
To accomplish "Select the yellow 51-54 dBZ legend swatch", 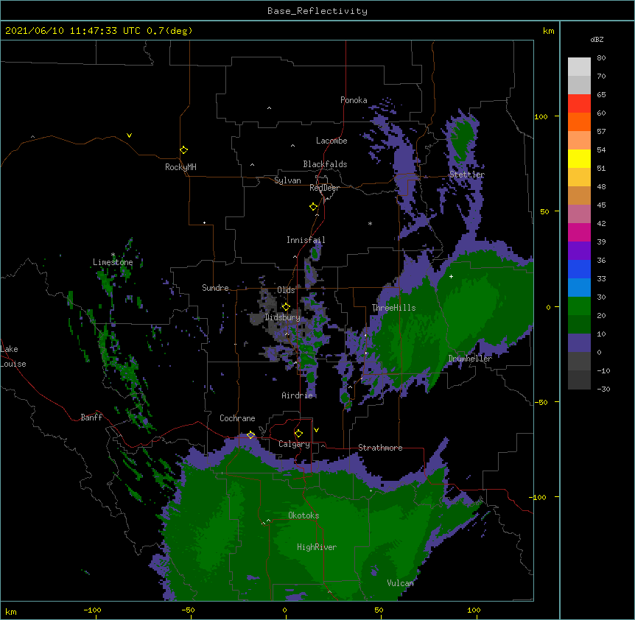I will pos(579,158).
